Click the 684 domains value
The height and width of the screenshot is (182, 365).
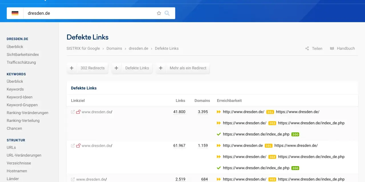tap(204, 179)
